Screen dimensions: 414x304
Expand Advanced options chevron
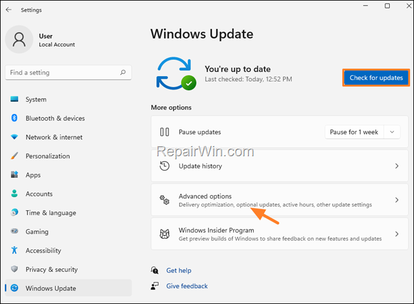(396, 200)
